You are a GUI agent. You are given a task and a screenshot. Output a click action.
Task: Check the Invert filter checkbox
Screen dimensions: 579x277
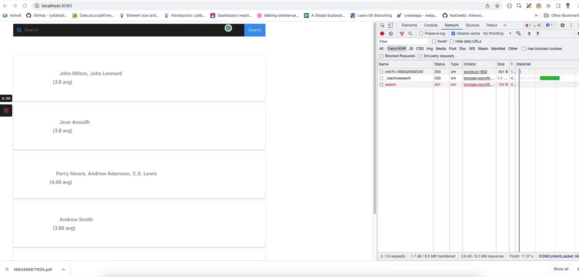click(x=434, y=41)
